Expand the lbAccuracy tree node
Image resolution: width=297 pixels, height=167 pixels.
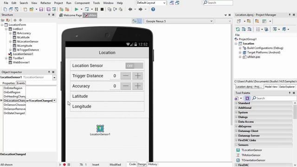[x=10, y=33]
